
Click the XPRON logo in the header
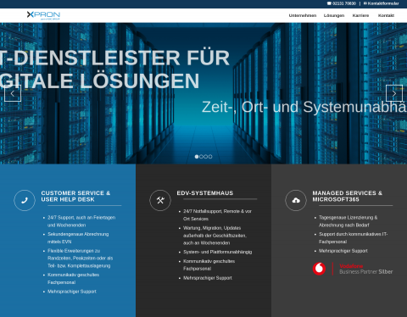pos(43,15)
